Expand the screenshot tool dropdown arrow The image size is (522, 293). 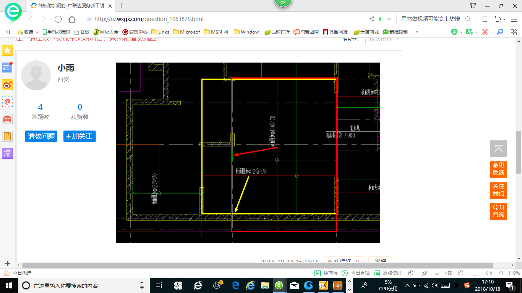[x=492, y=32]
